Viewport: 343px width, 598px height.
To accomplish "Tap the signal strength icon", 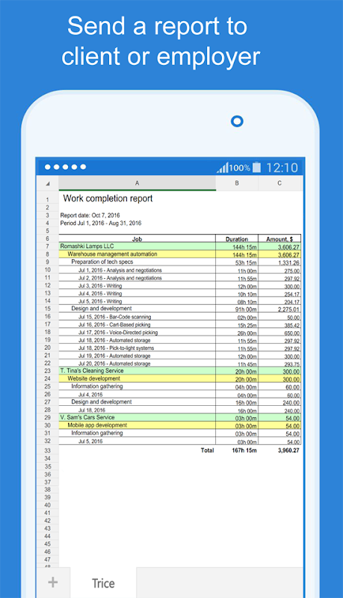I will [223, 167].
